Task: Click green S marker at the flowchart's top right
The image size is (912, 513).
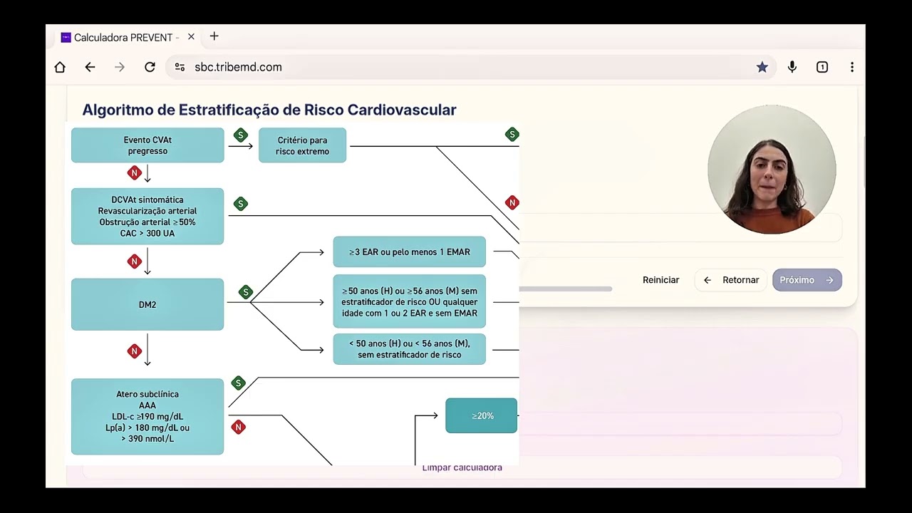Action: tap(512, 135)
